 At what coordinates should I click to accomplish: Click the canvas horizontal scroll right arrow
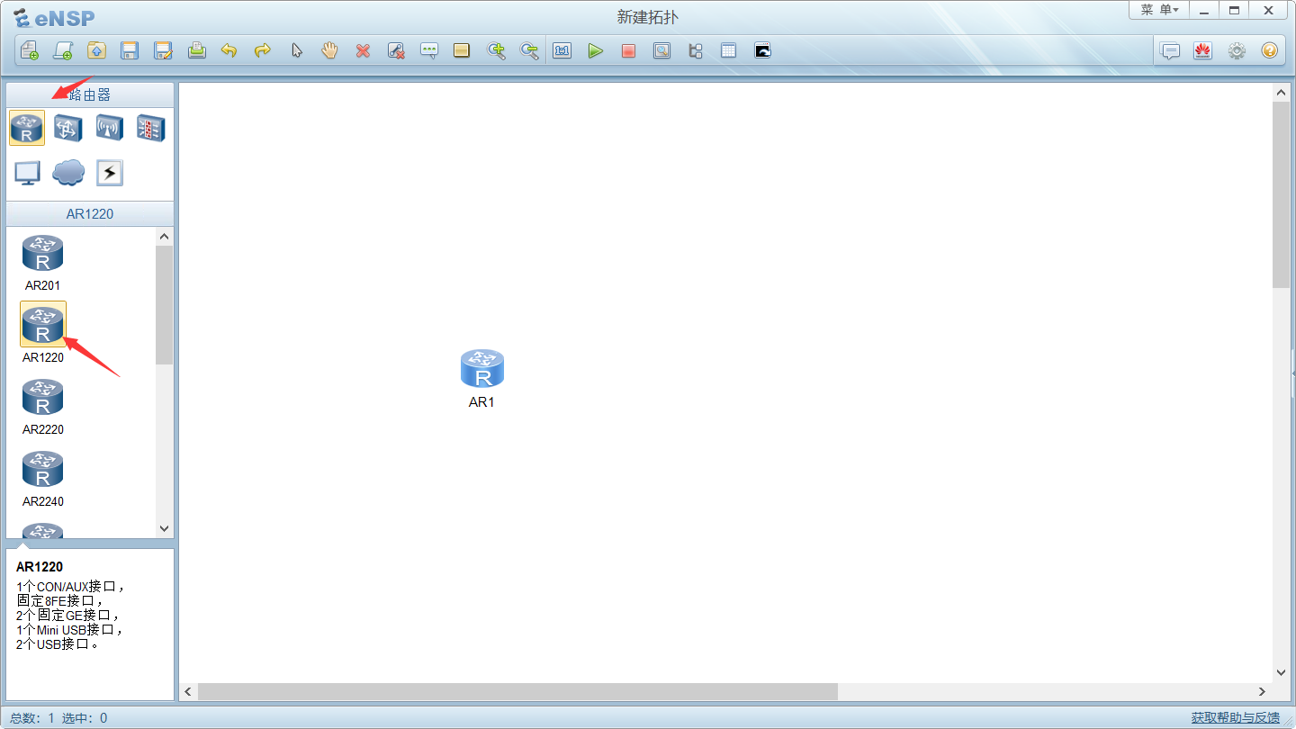[x=1262, y=691]
